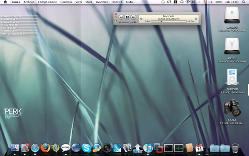Screen dimensions: 249x156
Task: Select the CF2GB camera volume
Action: (x=232, y=108)
